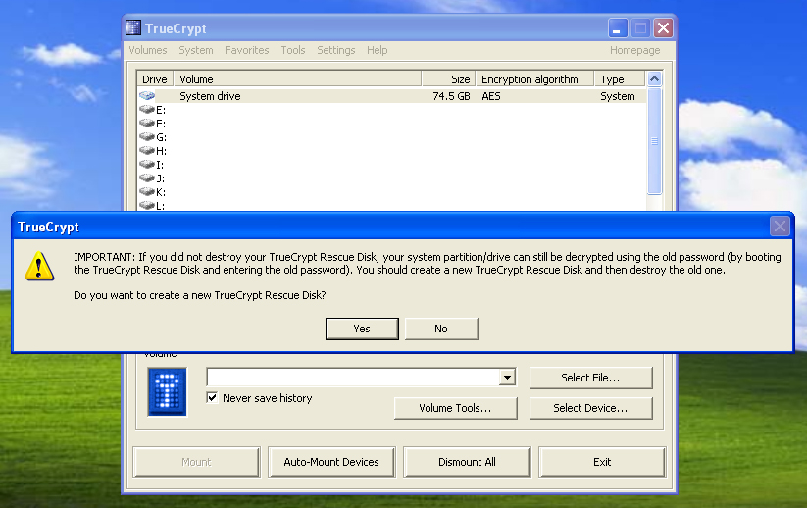Select drive K: icon in list
This screenshot has width=807, height=508.
pos(147,191)
